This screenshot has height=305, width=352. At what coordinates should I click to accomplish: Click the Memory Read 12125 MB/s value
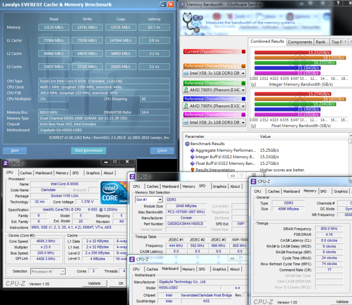(54, 27)
